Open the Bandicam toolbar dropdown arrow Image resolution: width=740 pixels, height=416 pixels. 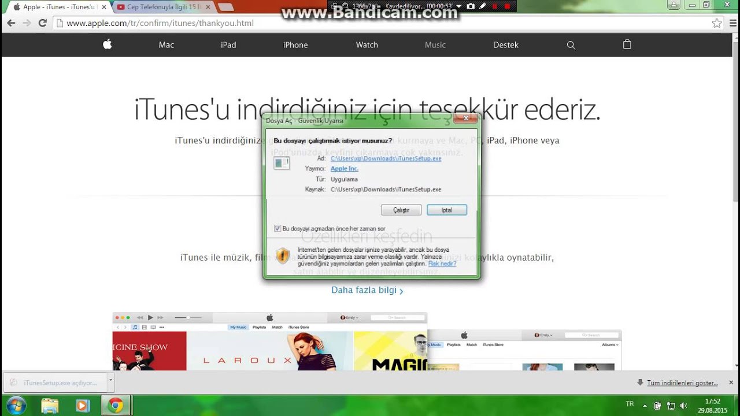(x=459, y=6)
